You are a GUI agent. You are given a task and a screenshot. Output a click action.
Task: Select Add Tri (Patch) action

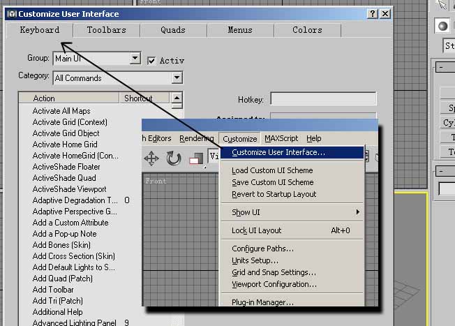58,301
